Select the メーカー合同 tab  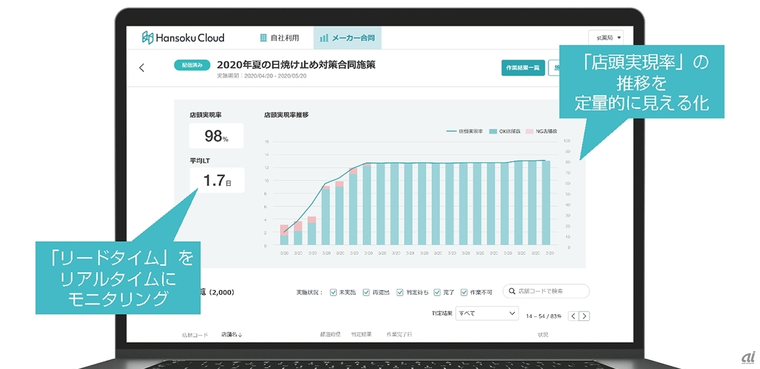347,38
